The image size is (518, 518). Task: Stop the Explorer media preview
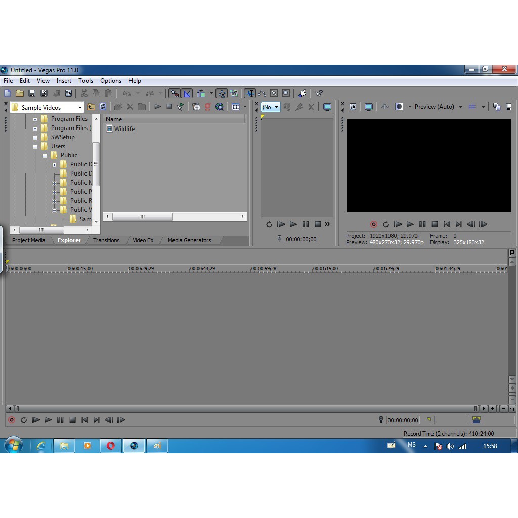click(x=169, y=107)
